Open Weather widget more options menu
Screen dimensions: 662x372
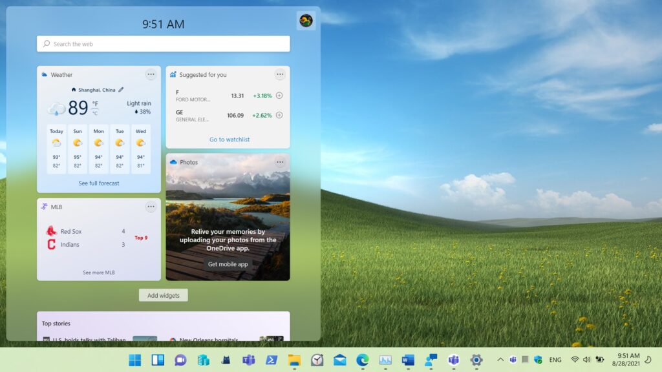[151, 74]
